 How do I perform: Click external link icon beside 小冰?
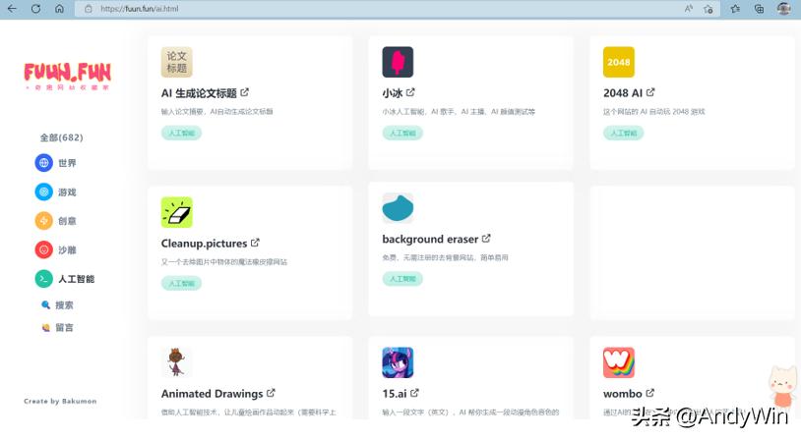tap(410, 92)
